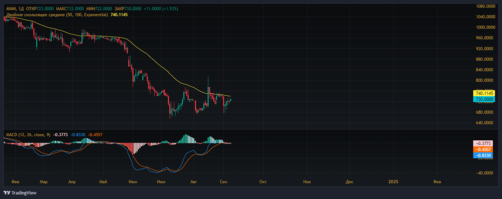502x199 pixels.
Task: Click the Окт label on time axis
Action: click(263, 182)
